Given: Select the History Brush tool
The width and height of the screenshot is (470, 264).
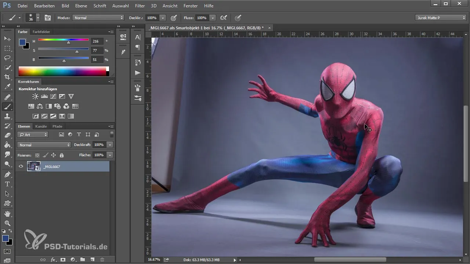Looking at the screenshot, I should click(x=7, y=126).
